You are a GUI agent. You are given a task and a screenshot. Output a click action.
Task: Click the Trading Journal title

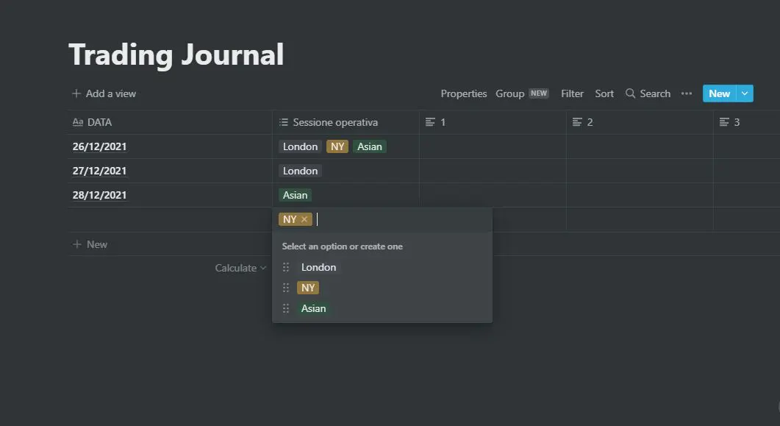click(176, 54)
